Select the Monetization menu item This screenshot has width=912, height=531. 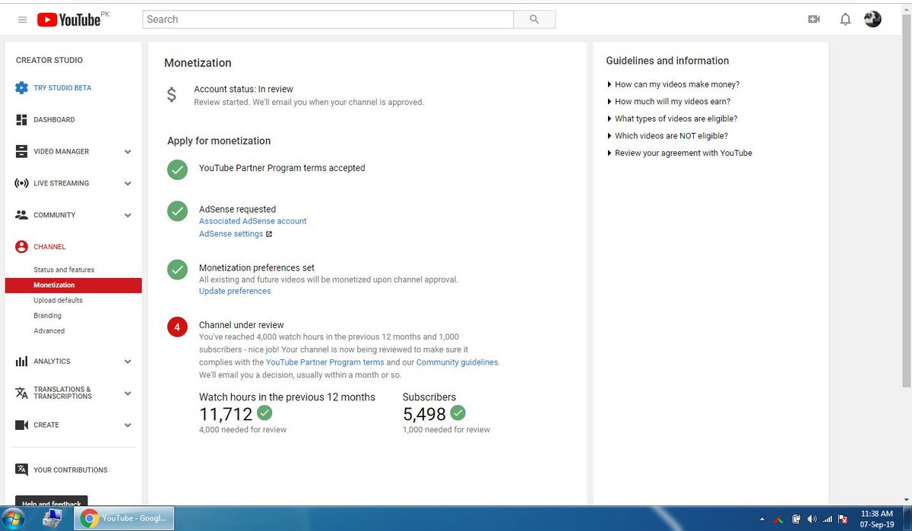pyautogui.click(x=73, y=285)
